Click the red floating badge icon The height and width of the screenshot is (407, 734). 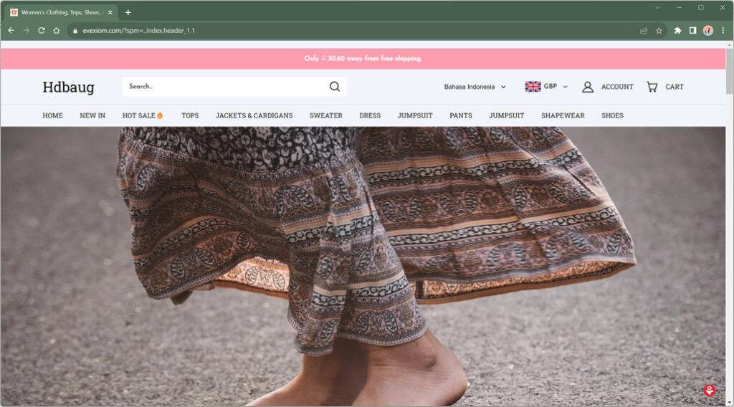click(709, 390)
